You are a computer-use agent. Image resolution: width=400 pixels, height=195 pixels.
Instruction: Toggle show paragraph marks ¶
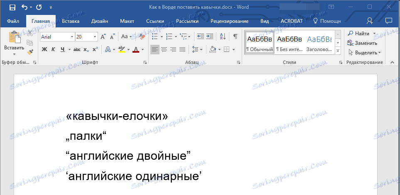pyautogui.click(x=236, y=37)
